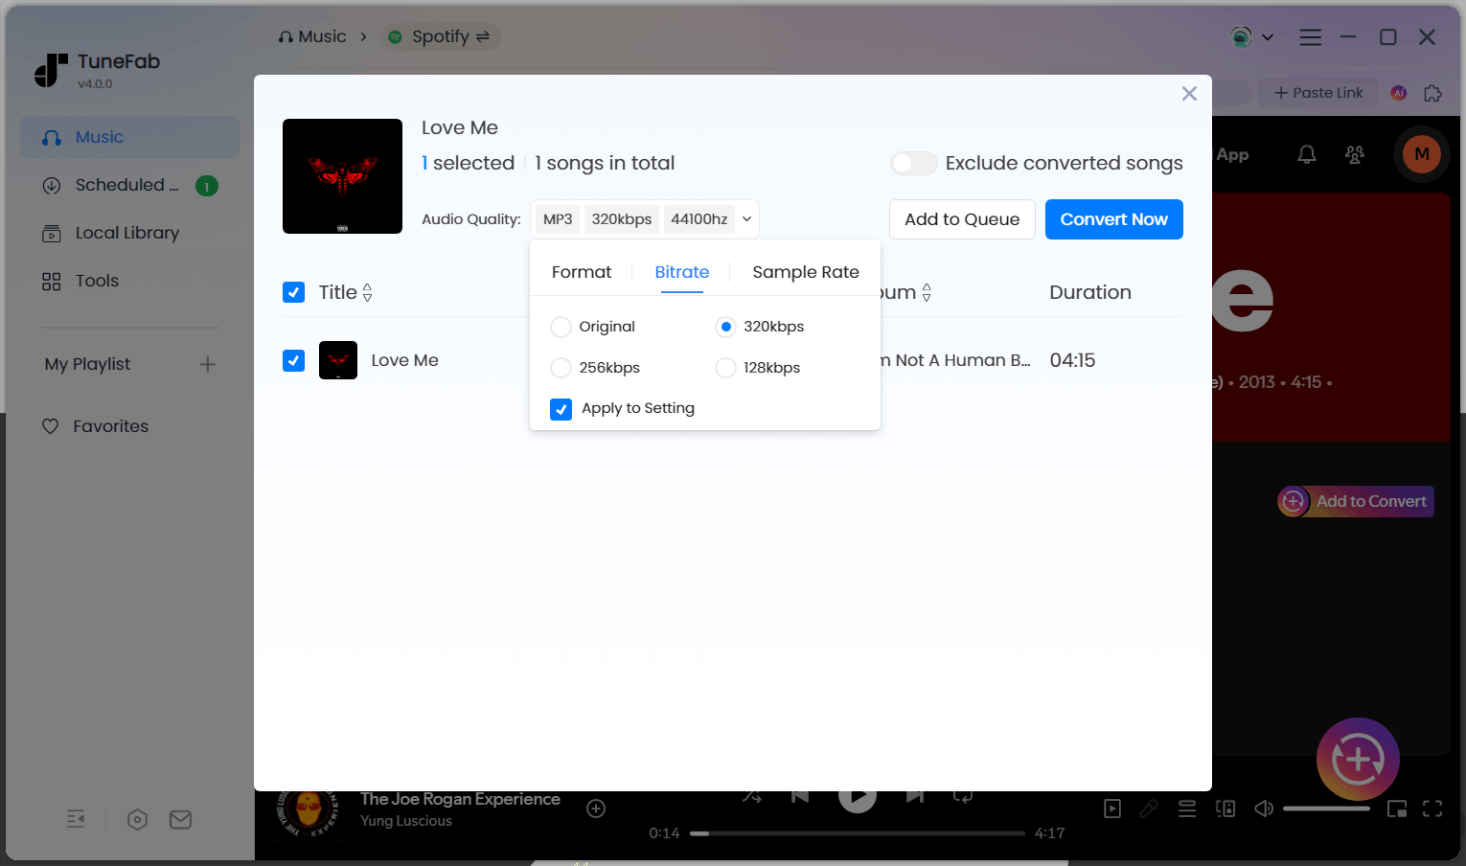Open the Scheduled downloads section in the sidebar
The height and width of the screenshot is (866, 1466).
(x=127, y=185)
